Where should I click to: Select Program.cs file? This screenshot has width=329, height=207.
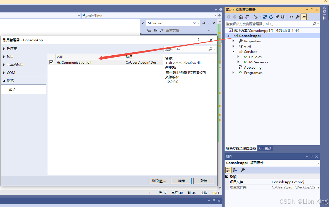click(x=253, y=73)
